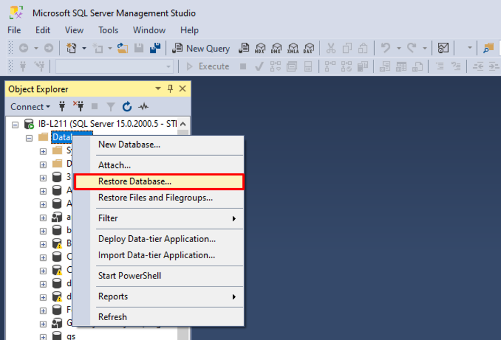Open the Edit menu

pyautogui.click(x=42, y=30)
